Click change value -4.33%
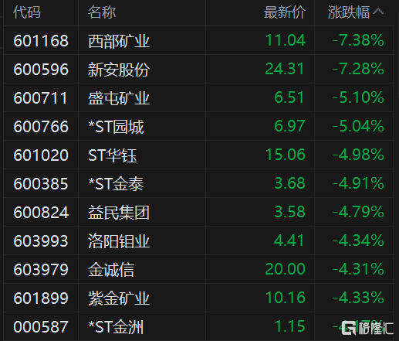 (358, 298)
